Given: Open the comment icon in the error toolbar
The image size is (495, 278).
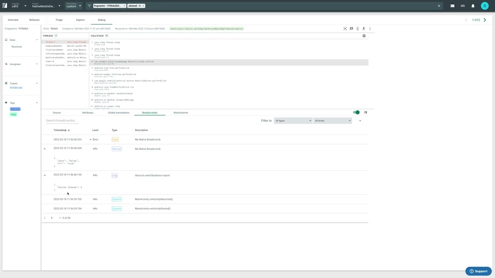Looking at the screenshot, I should point(351,29).
